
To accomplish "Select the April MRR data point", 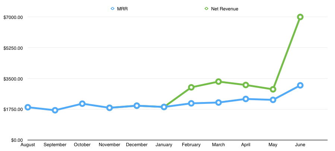I will (x=246, y=99).
